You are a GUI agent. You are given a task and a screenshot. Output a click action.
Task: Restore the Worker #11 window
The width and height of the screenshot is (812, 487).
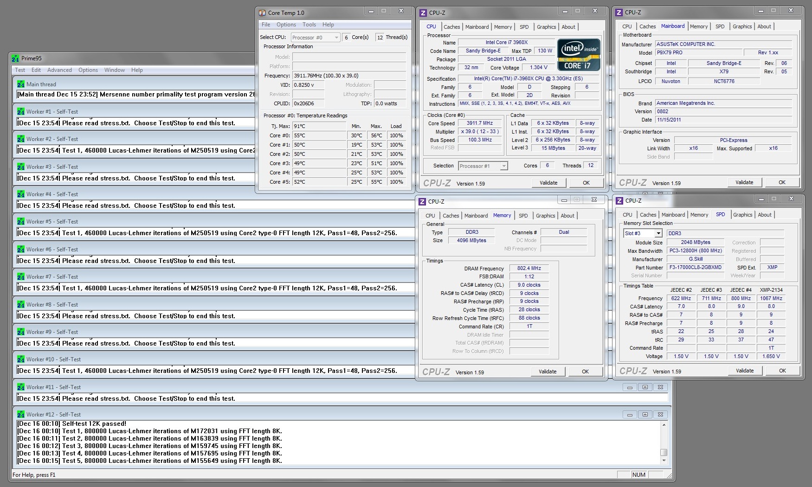point(645,387)
